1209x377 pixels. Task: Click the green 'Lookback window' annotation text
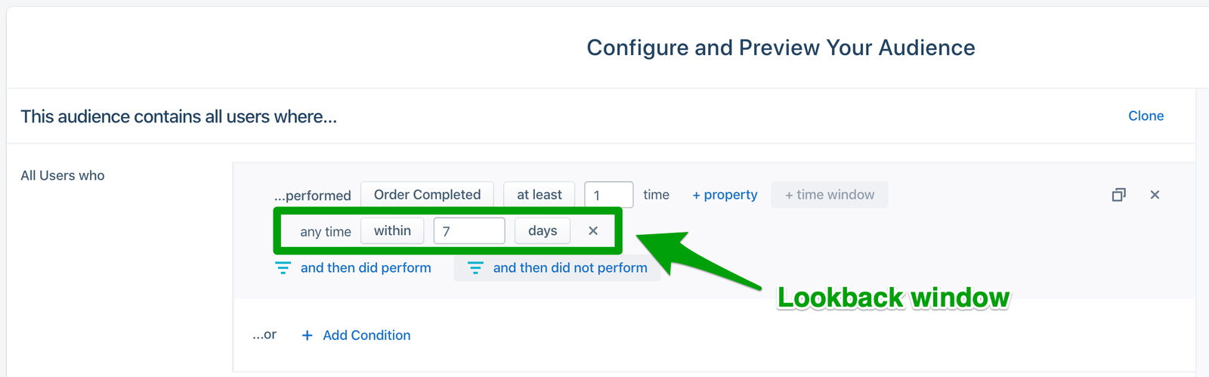[893, 298]
